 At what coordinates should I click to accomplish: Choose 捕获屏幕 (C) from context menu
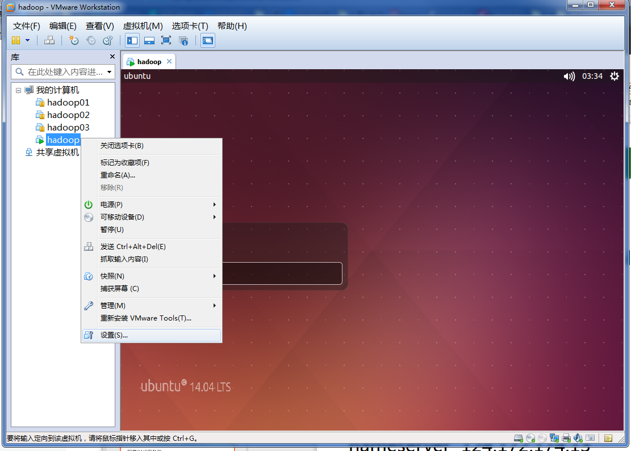(152, 289)
